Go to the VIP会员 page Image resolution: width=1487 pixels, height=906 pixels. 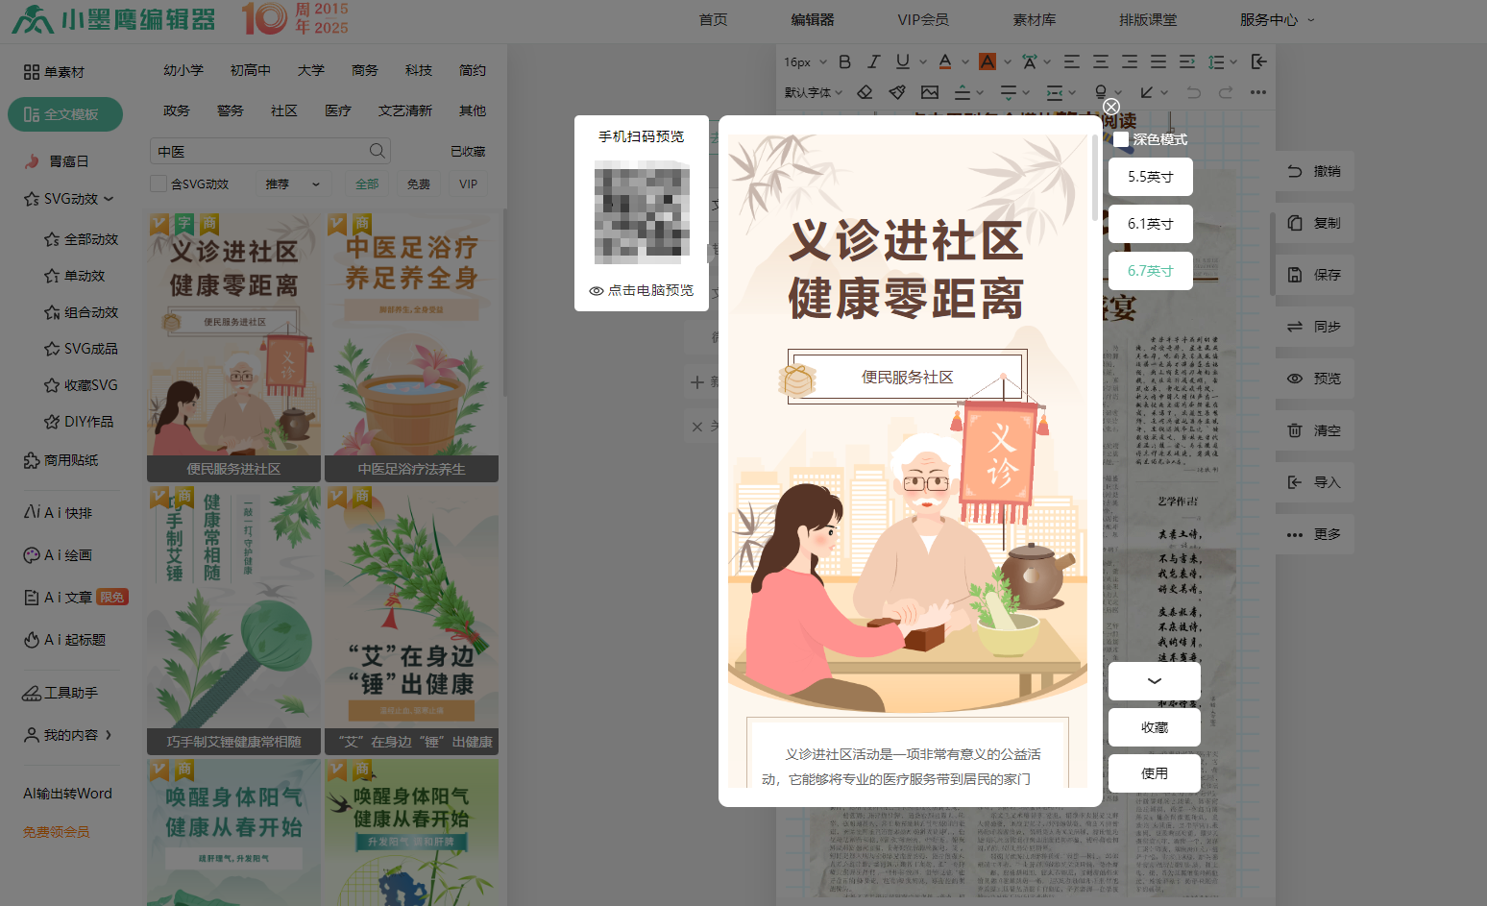pos(922,19)
